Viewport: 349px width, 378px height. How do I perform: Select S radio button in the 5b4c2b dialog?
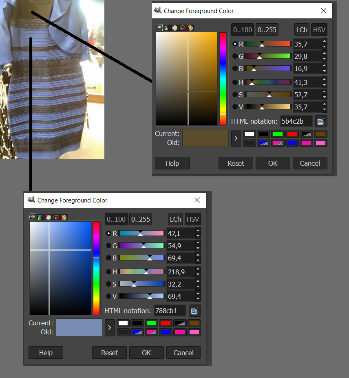[235, 95]
